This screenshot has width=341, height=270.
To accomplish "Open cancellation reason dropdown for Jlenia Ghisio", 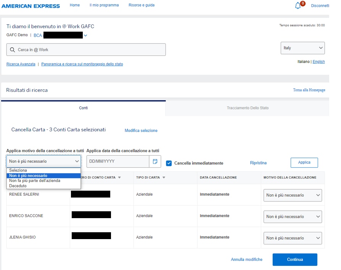I will coord(293,238).
